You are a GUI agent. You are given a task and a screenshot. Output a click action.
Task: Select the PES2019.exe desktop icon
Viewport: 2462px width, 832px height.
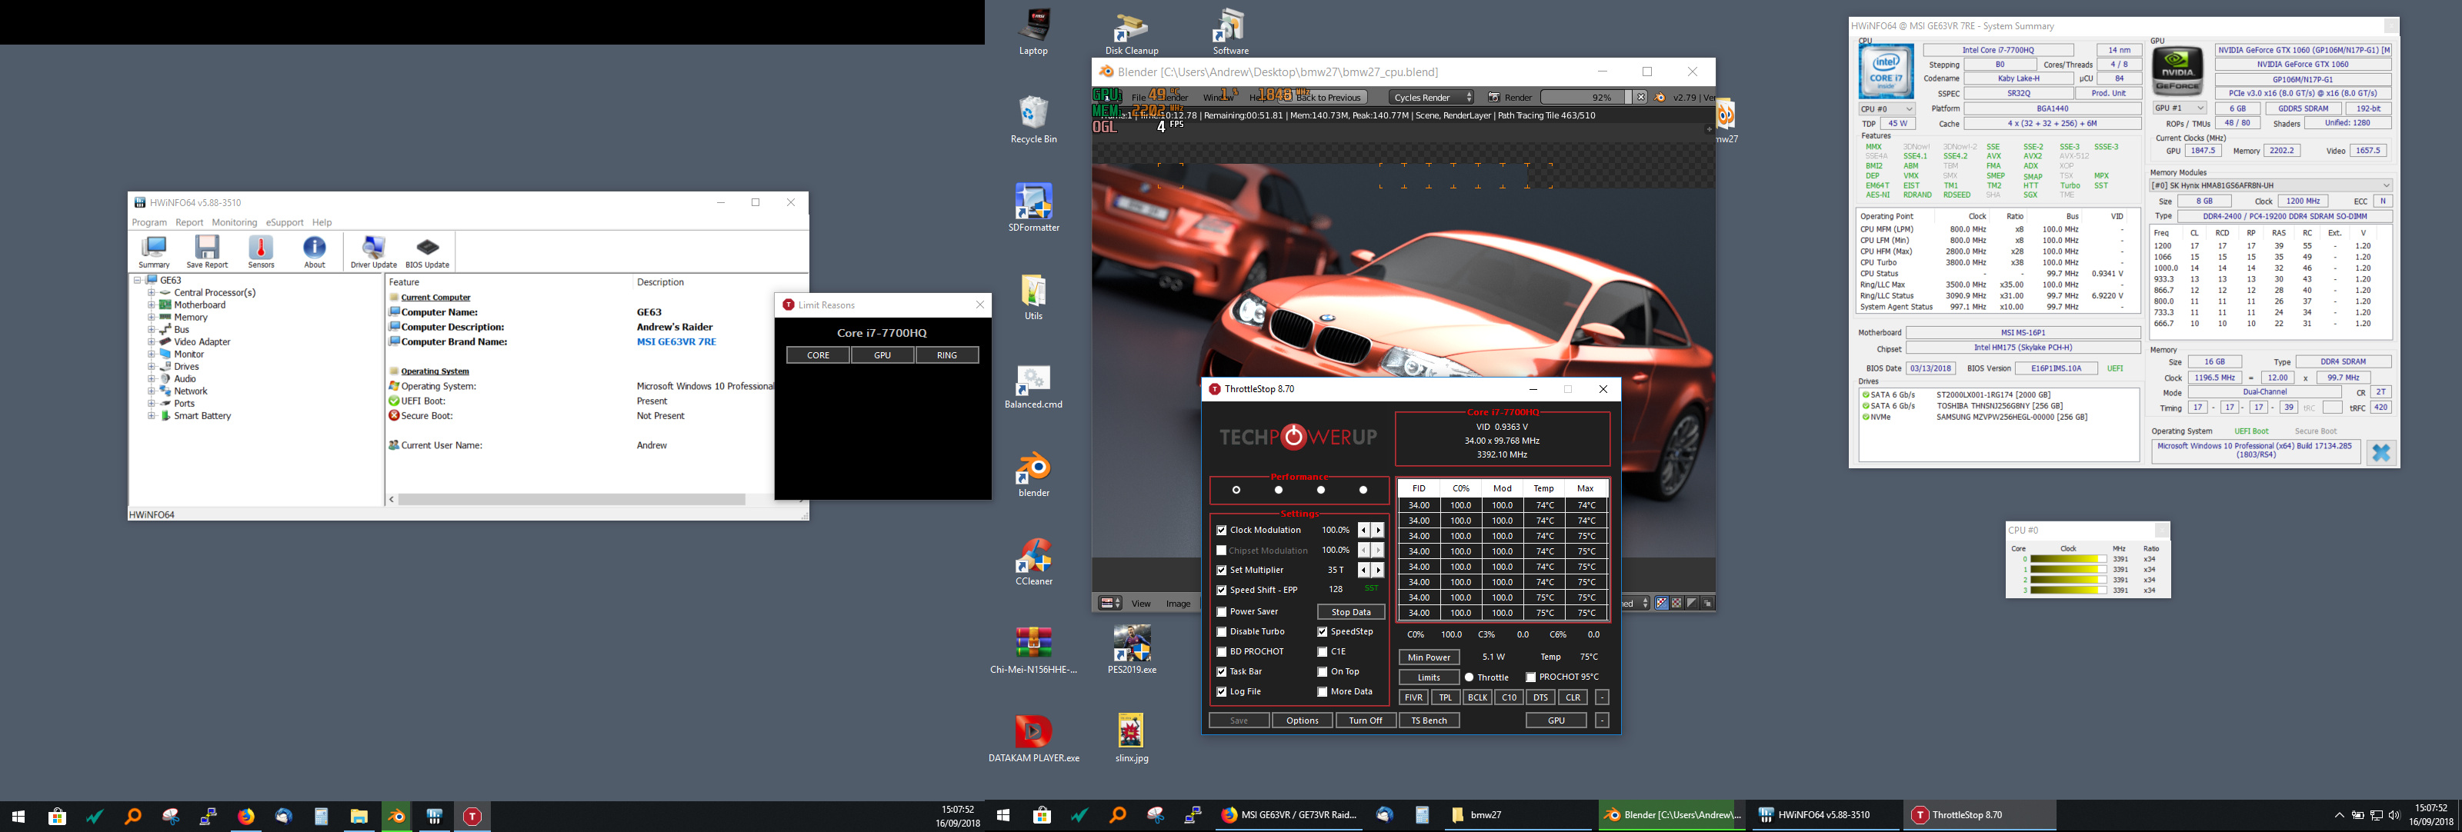pos(1132,651)
